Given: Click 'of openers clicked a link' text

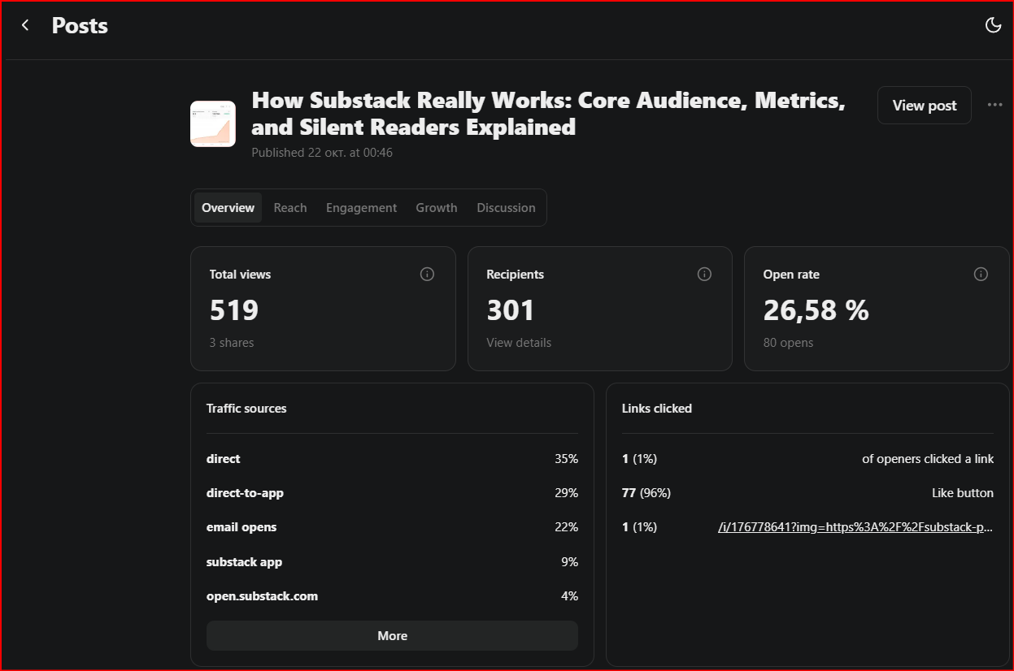Looking at the screenshot, I should coord(928,459).
